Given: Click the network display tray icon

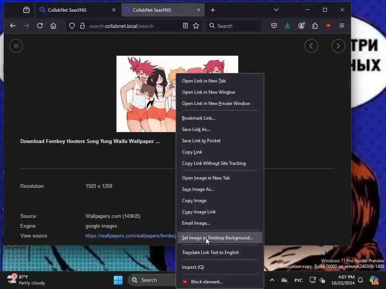Looking at the screenshot, I should (x=312, y=280).
